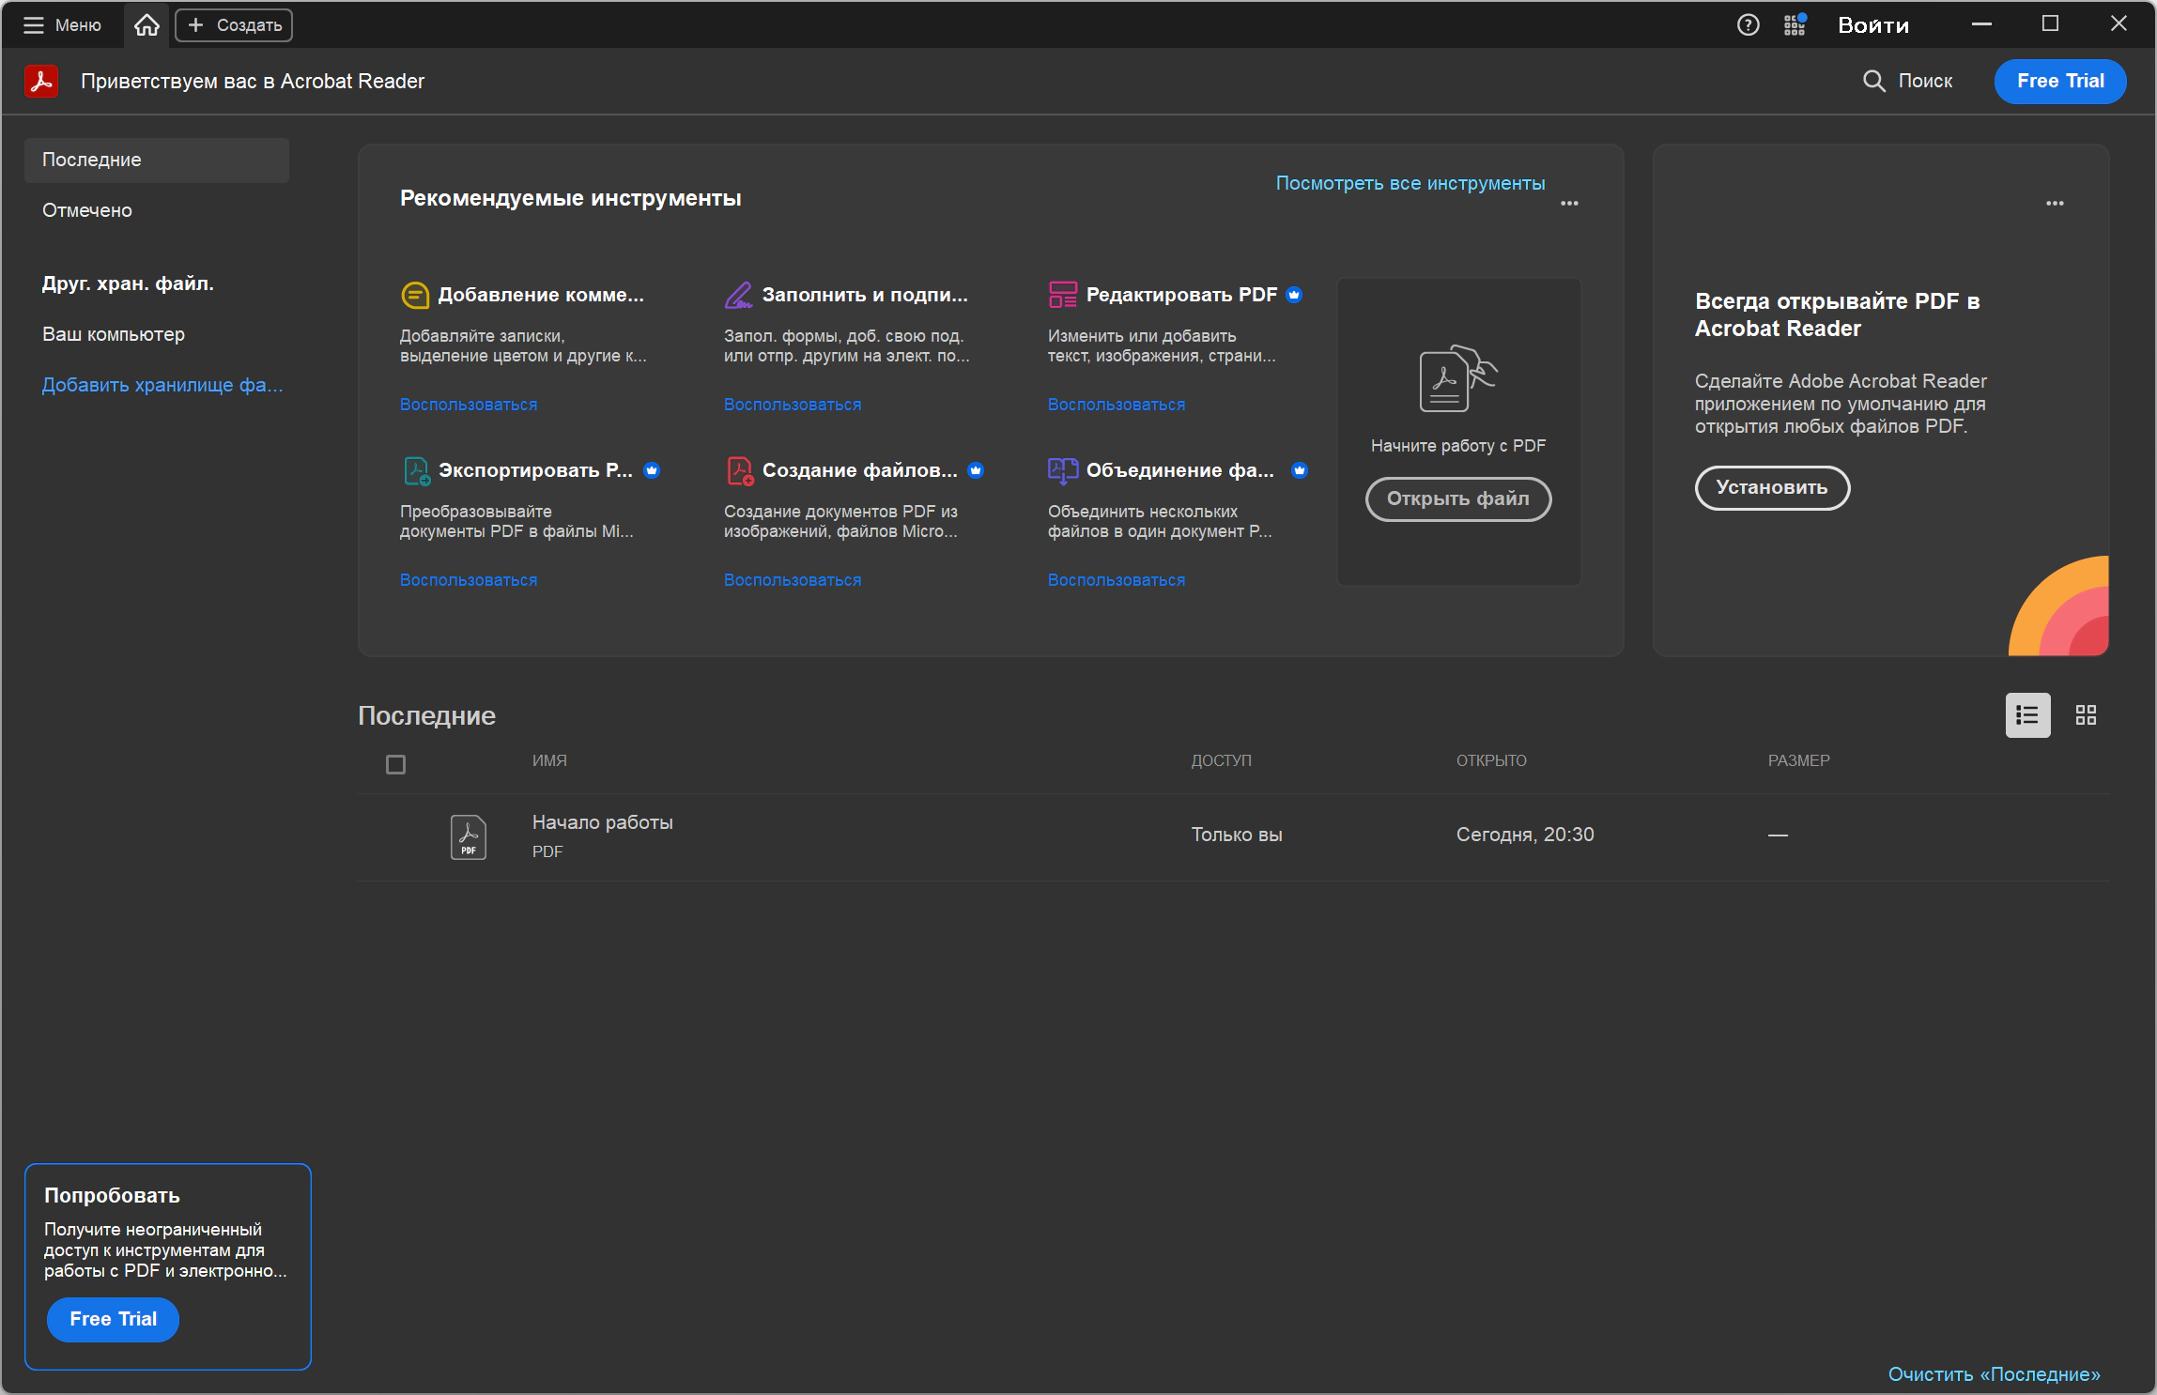2157x1395 pixels.
Task: Click the Add comments tool icon
Action: pos(415,295)
